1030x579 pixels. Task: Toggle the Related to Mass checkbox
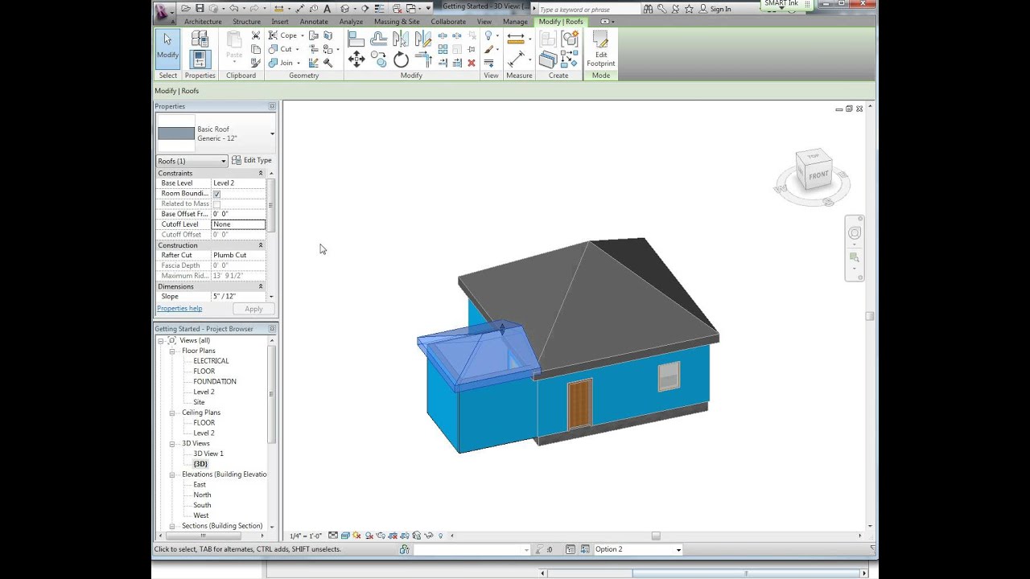pyautogui.click(x=216, y=204)
